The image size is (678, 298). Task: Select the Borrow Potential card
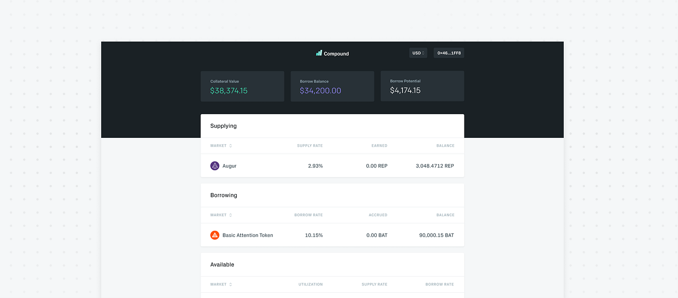[422, 86]
